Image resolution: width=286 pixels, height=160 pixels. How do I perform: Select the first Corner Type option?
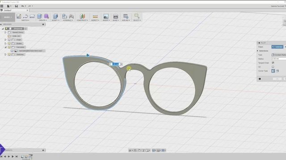(x=273, y=71)
